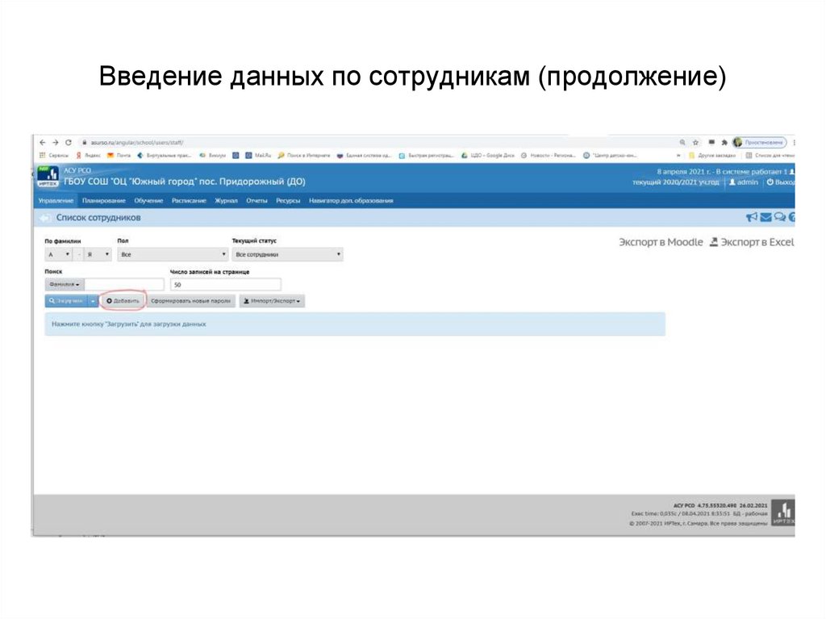Image resolution: width=826 pixels, height=619 pixels.
Task: Open mail using the envelope icon
Action: (x=766, y=218)
